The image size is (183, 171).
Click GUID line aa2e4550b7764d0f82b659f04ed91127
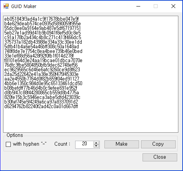pyautogui.click(x=42, y=79)
